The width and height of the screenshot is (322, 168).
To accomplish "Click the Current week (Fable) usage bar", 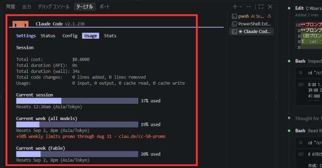I will point(77,154).
